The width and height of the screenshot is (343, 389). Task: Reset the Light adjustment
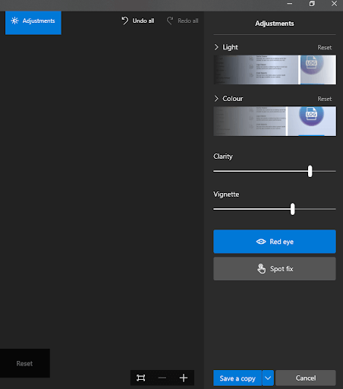point(325,47)
